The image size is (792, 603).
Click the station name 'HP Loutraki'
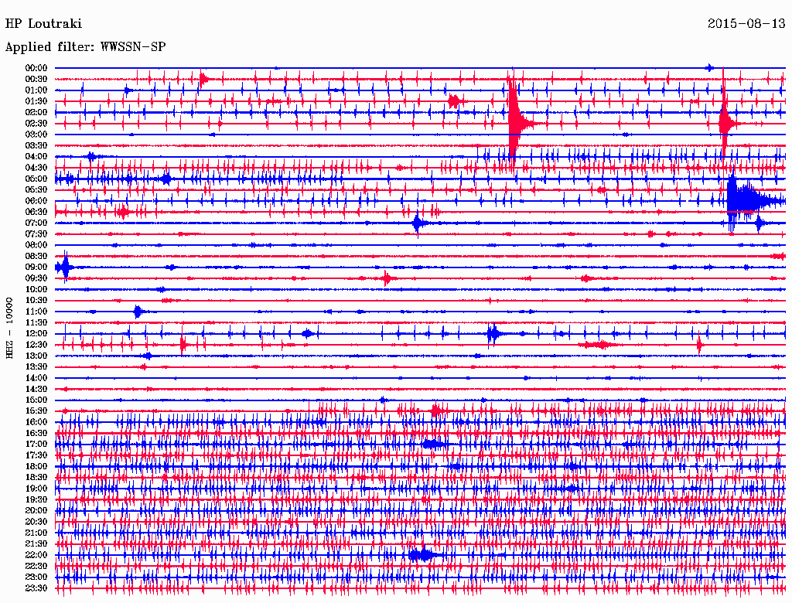pyautogui.click(x=43, y=24)
